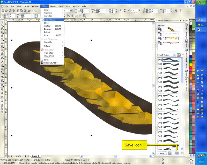Click the Save icon in Artistic Media docker
Image resolution: width=207 pixels, height=165 pixels.
tap(176, 153)
